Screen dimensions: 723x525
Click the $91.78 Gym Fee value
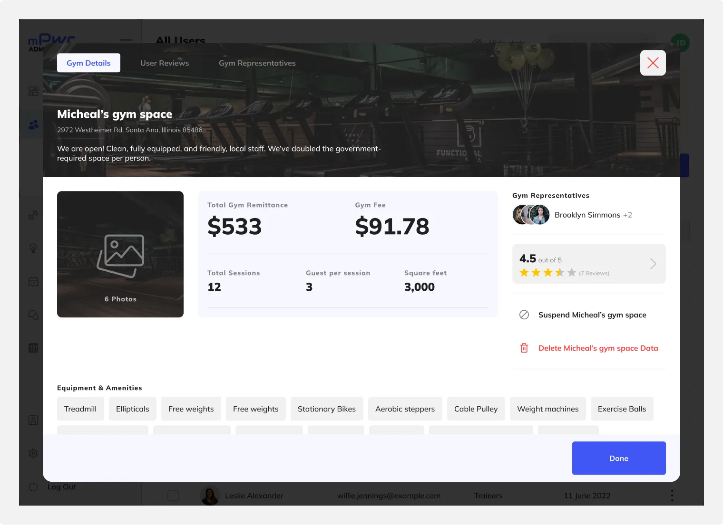click(392, 226)
